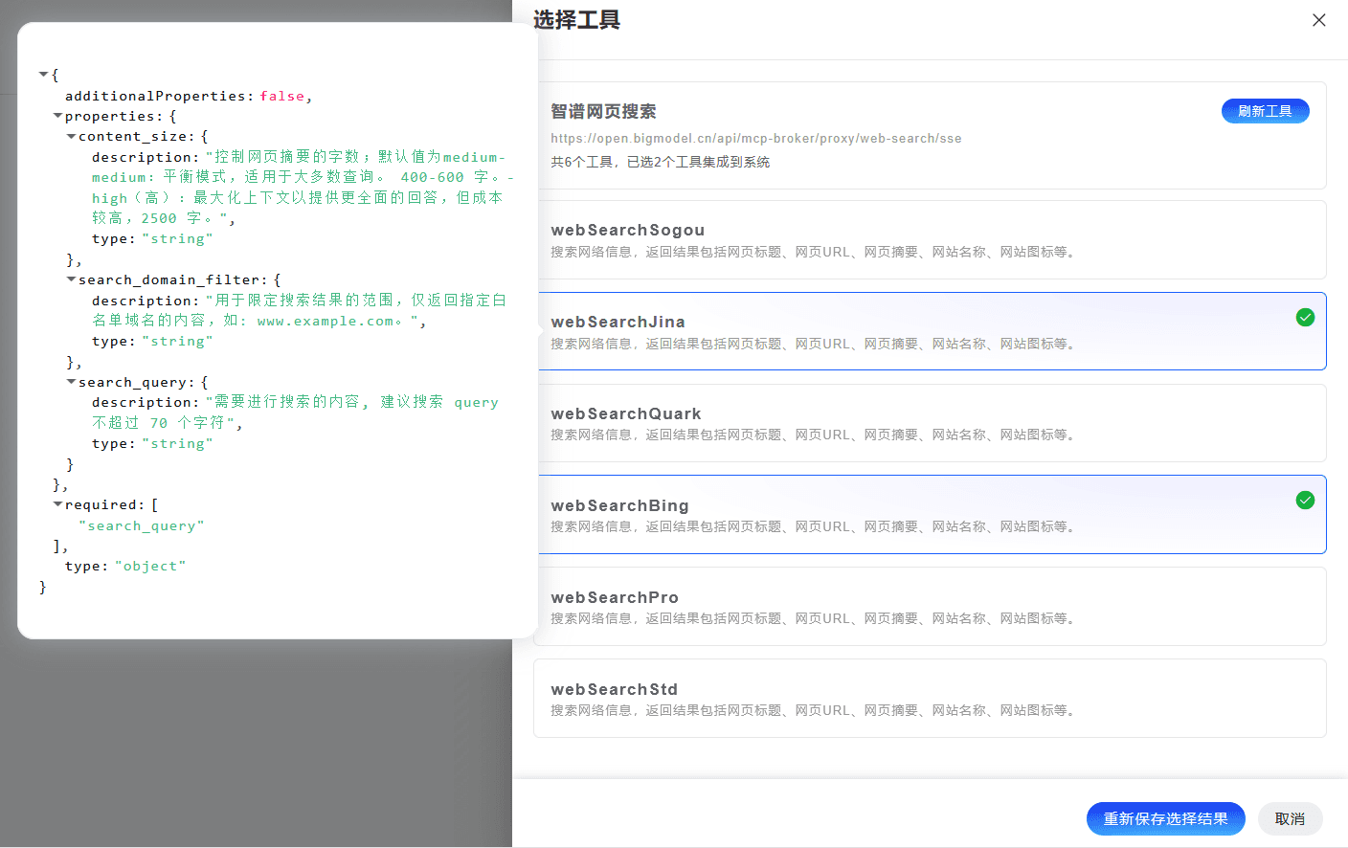Select the webSearchQuark tool card
This screenshot has width=1348, height=848.
point(929,423)
